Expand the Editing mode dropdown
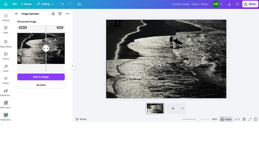The image size is (259, 144). (45, 4)
